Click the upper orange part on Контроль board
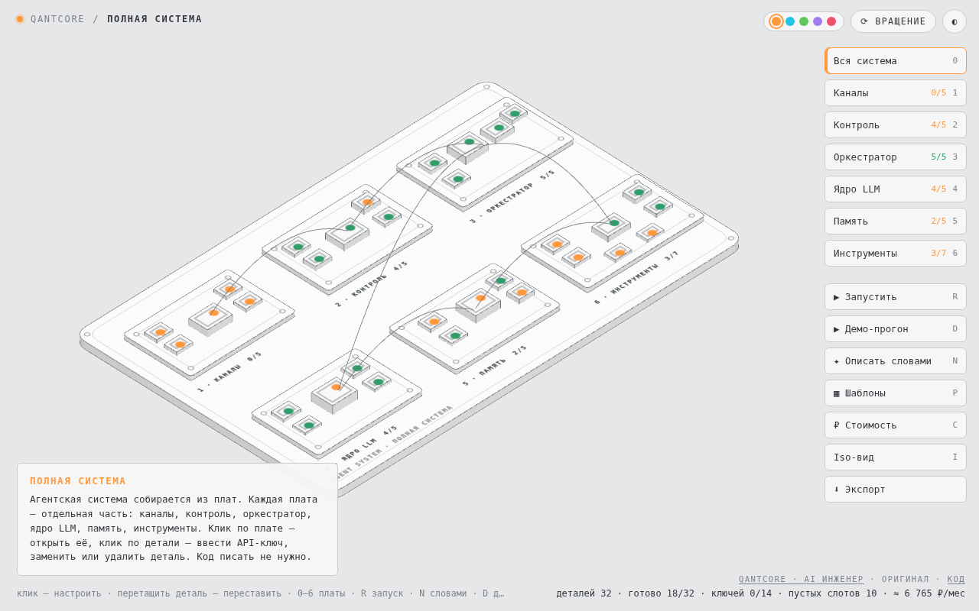Screen dimensions: 979x611 tap(366, 203)
